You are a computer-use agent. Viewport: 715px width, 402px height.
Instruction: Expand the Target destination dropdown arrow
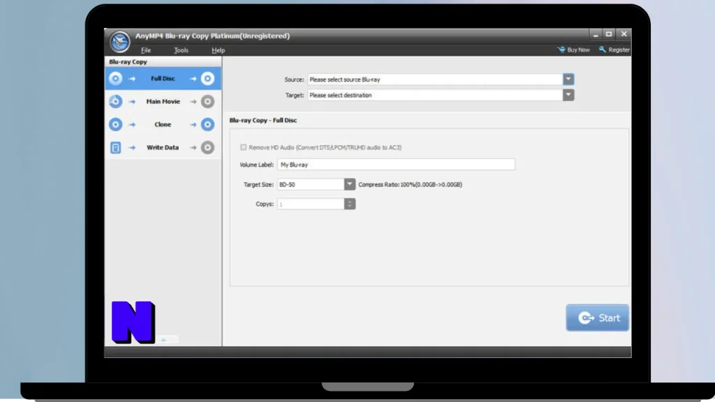tap(568, 95)
